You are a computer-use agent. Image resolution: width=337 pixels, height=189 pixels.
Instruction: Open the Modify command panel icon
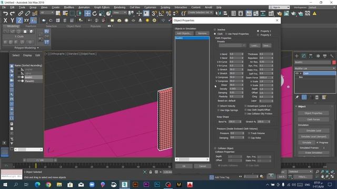pos(304,56)
